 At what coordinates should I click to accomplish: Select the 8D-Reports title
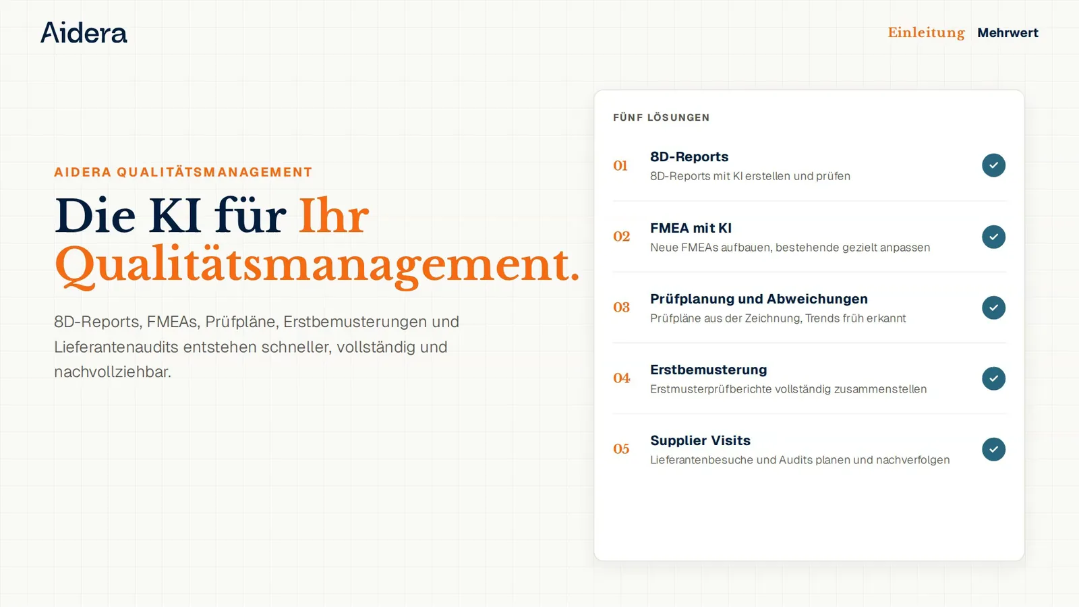(689, 156)
